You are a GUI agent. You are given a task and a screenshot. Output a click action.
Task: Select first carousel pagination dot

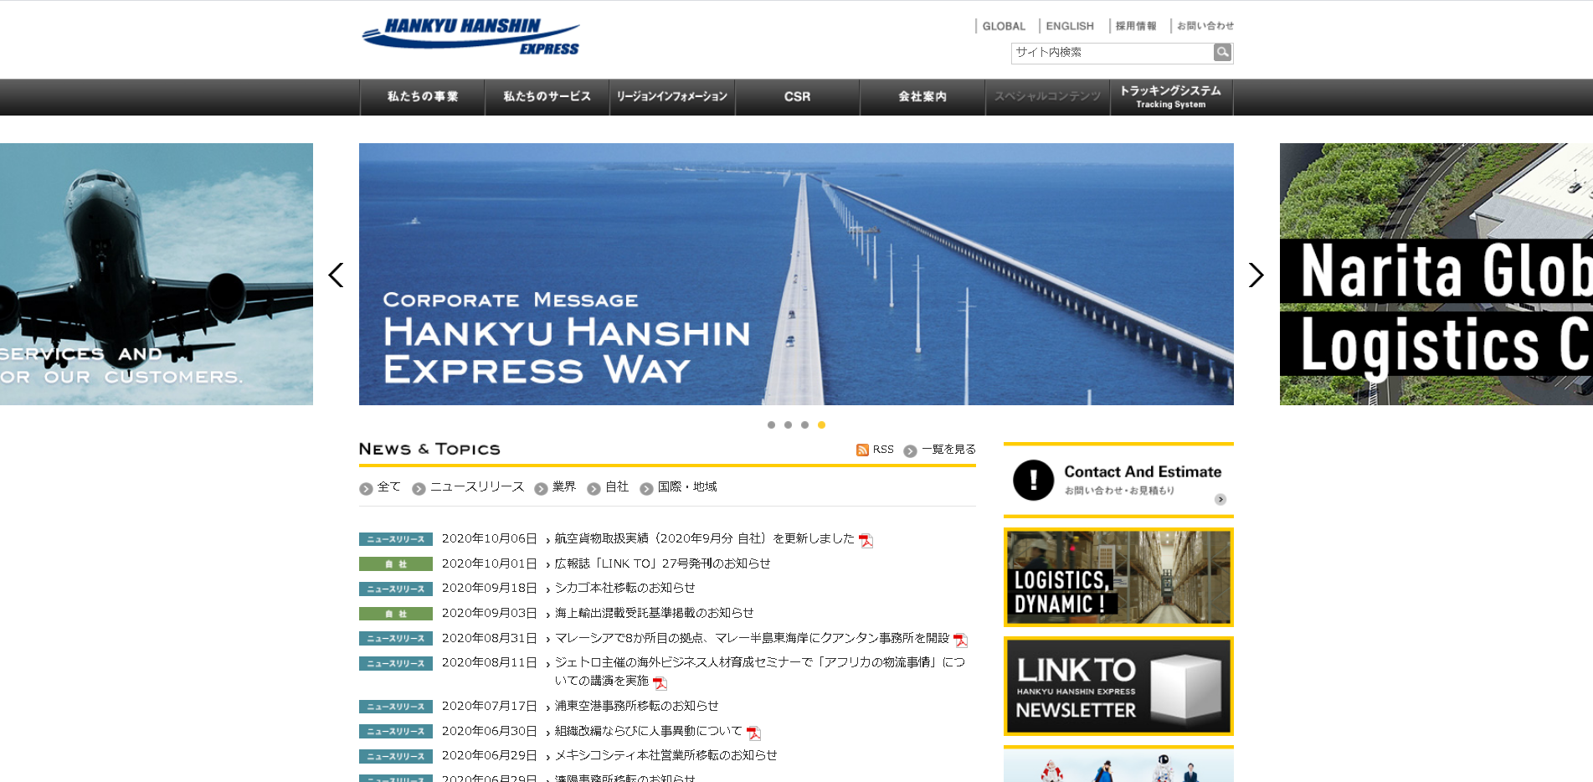[x=771, y=425]
